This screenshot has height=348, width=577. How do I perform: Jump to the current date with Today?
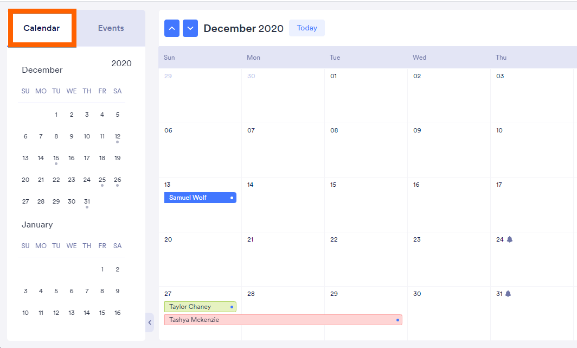[307, 28]
